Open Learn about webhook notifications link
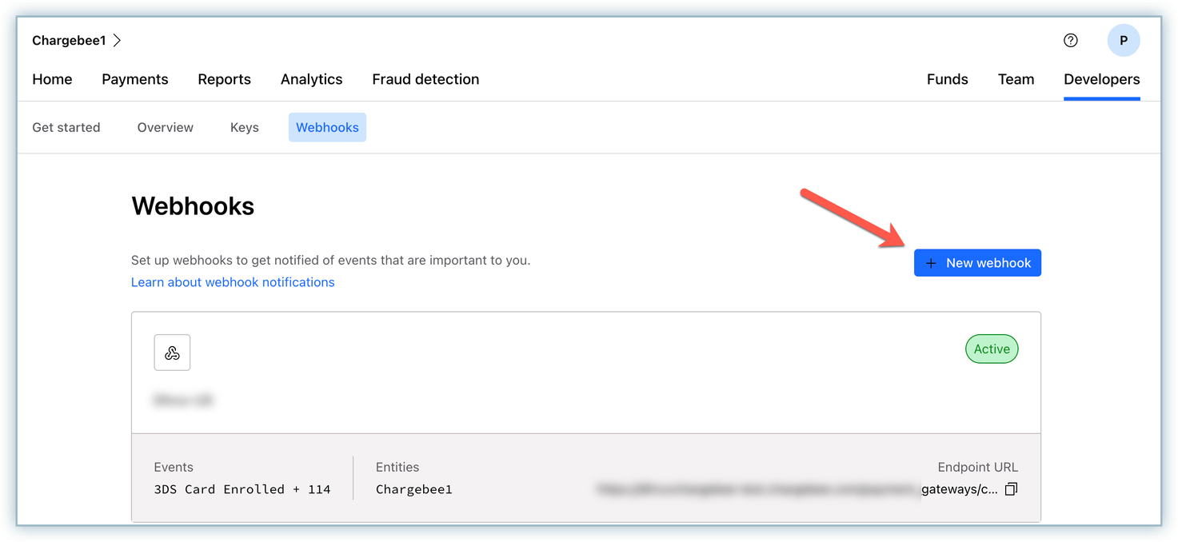The height and width of the screenshot is (542, 1178). tap(233, 282)
